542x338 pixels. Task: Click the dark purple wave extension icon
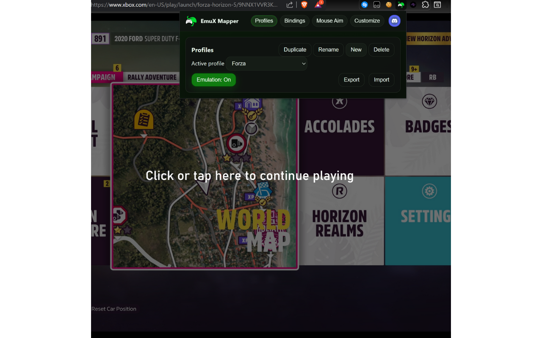[x=412, y=5]
